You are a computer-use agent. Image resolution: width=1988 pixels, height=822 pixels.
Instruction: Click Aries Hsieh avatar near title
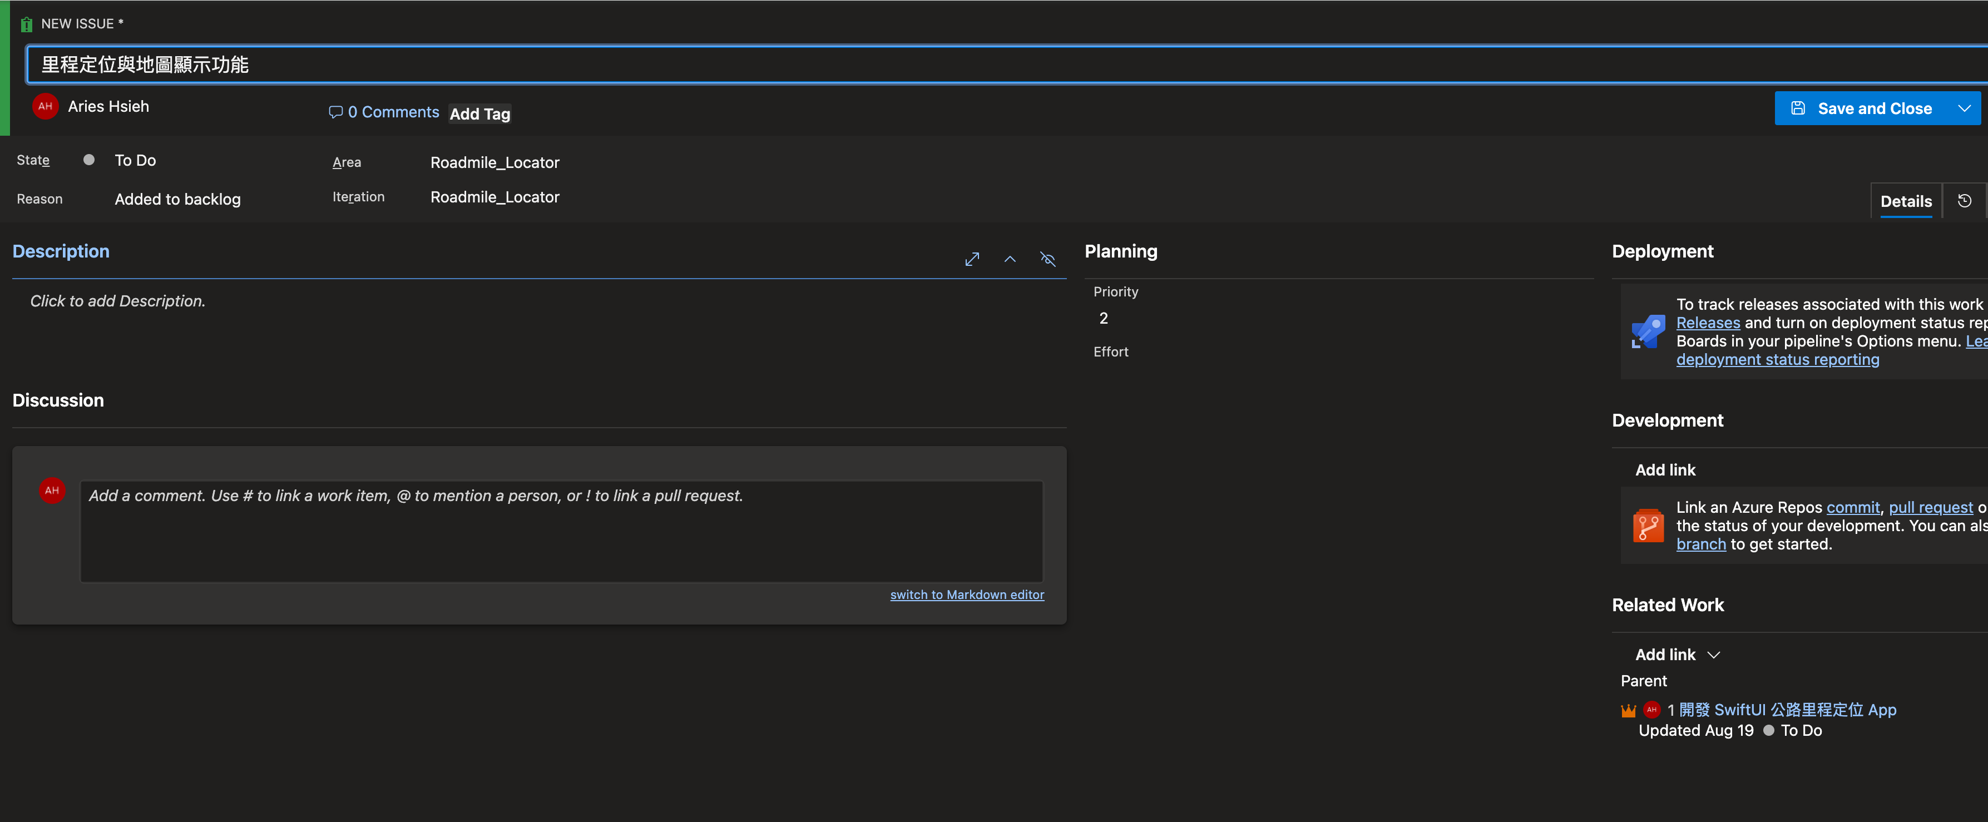46,107
